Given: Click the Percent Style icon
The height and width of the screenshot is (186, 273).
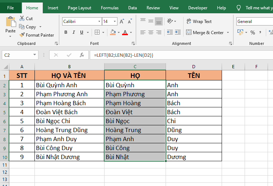Looking at the screenshot, I should pyautogui.click(x=253, y=33).
